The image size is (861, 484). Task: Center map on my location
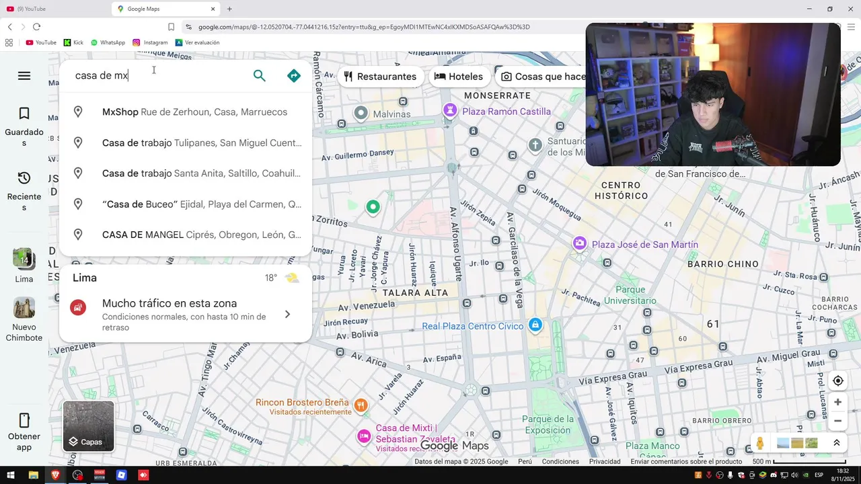pyautogui.click(x=837, y=381)
